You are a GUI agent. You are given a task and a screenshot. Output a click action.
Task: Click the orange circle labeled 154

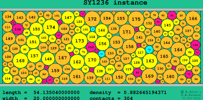coord(107,18)
